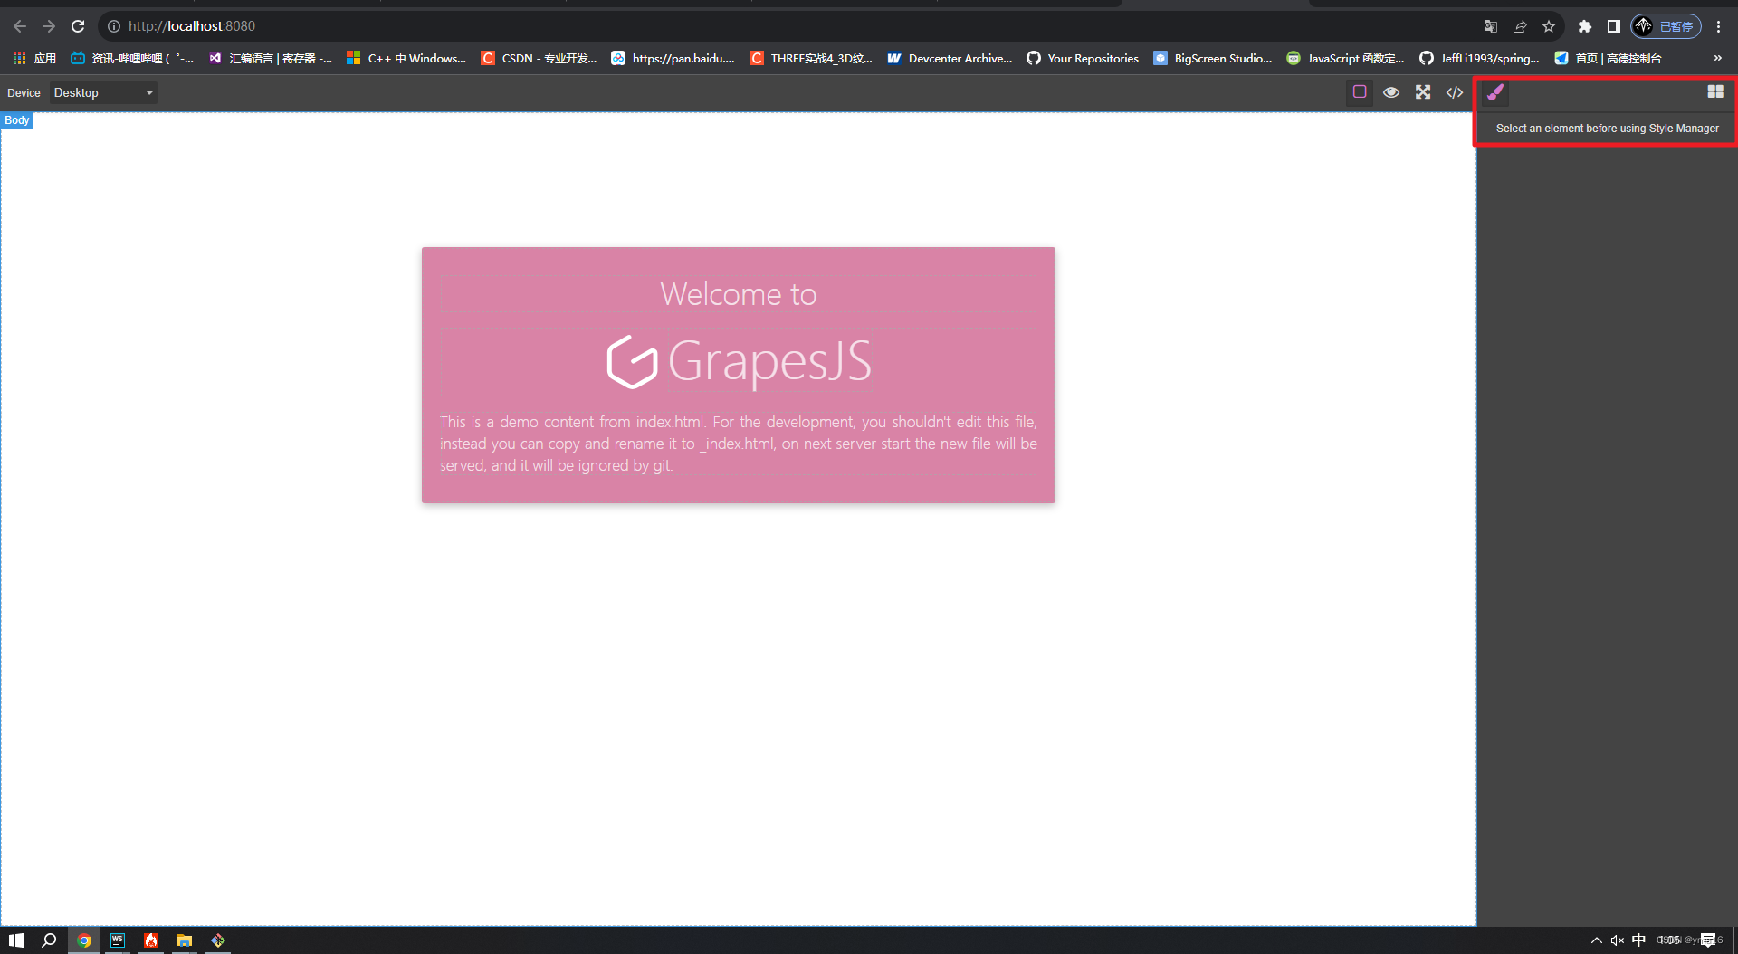Click the muted volume tray icon
1738x954 pixels.
click(x=1618, y=940)
